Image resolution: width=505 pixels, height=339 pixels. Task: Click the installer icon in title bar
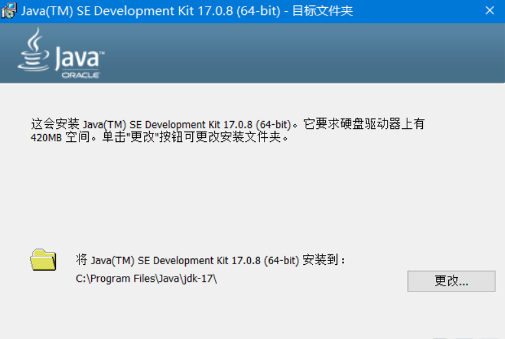[8, 10]
